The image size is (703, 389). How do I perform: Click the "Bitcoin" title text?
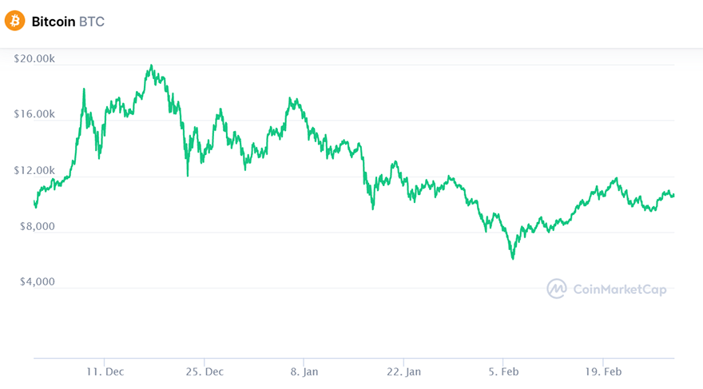click(x=54, y=22)
